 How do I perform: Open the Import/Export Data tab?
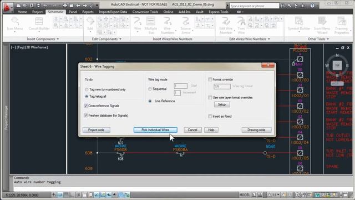pyautogui.click(x=113, y=12)
